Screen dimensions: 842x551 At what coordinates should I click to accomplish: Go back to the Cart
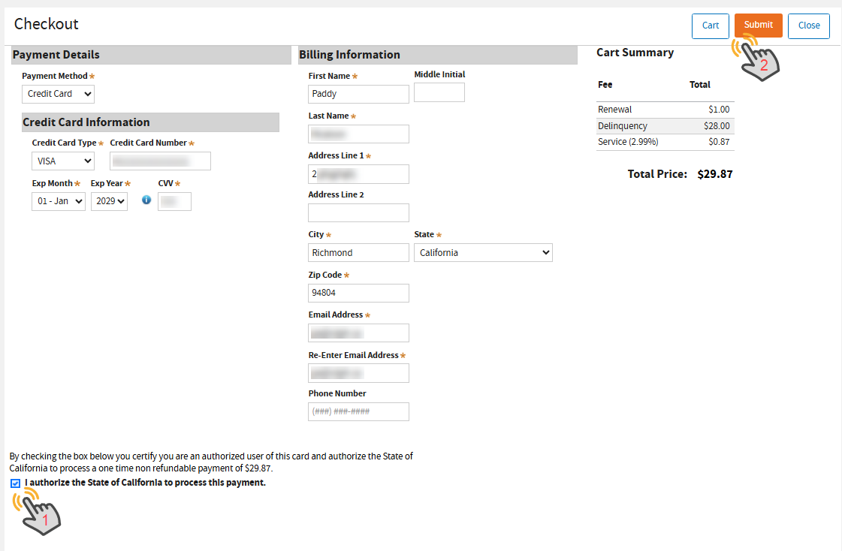coord(710,26)
